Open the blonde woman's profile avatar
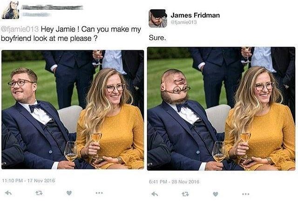Viewport: 298px width, 202px height. tap(10, 10)
